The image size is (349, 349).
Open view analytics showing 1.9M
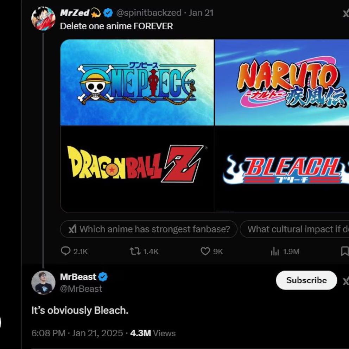coord(275,251)
